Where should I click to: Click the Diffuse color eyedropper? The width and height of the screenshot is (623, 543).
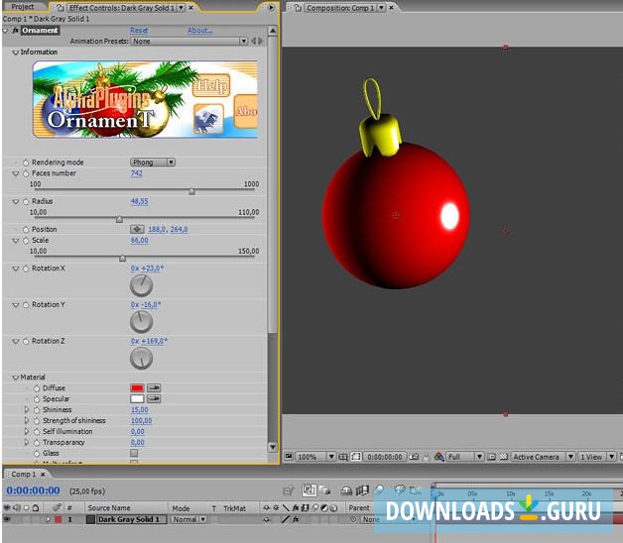[155, 388]
